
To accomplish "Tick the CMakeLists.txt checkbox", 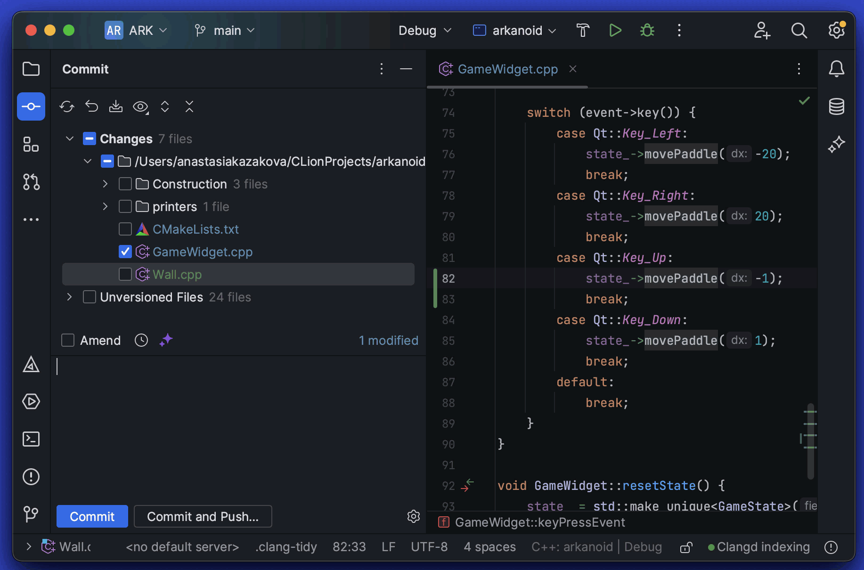I will point(125,229).
